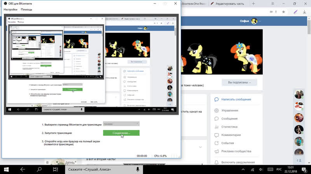Click the Alice microphone icon in the taskbar

(138, 169)
